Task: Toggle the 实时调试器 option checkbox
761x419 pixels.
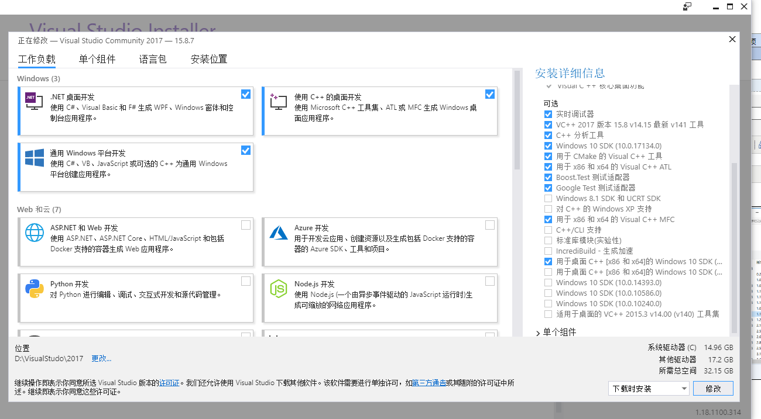Action: click(x=548, y=114)
